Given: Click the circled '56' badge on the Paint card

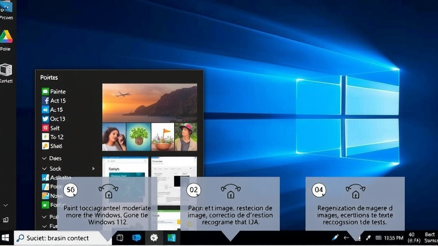Looking at the screenshot, I should click(x=71, y=190).
